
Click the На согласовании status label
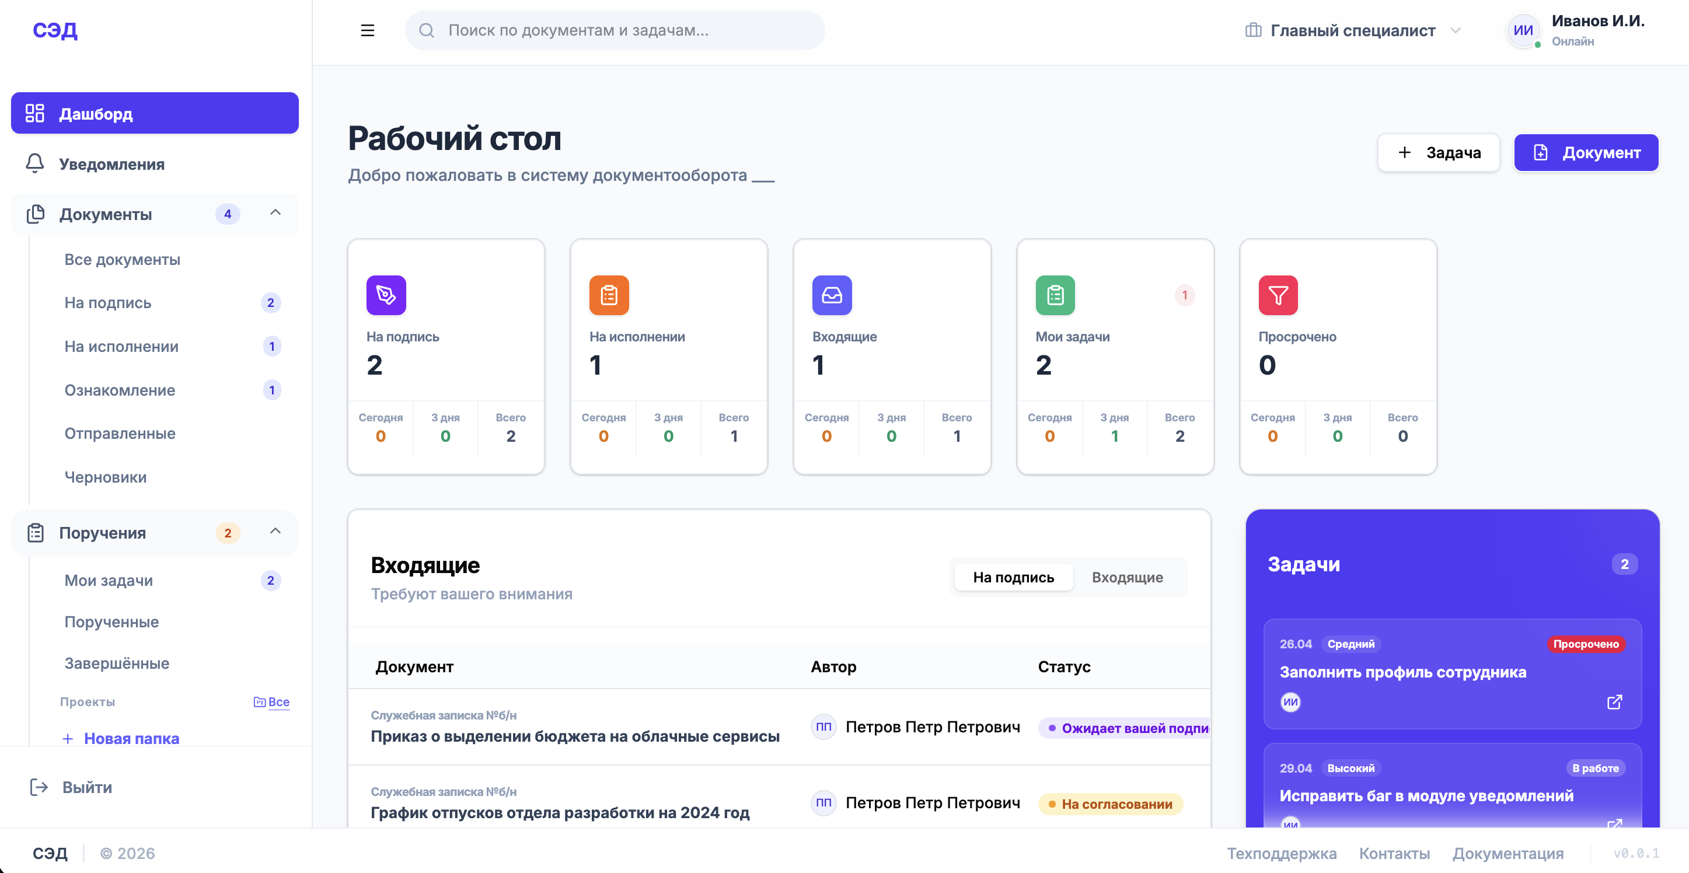tap(1111, 804)
